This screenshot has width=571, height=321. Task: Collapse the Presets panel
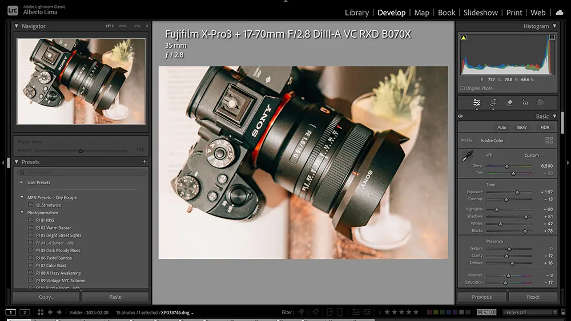click(x=17, y=162)
